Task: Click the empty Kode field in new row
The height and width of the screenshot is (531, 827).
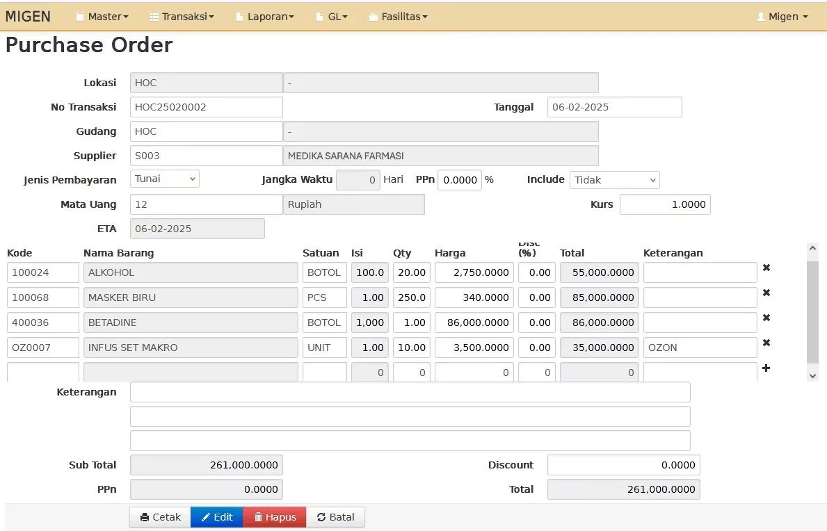Action: (42, 372)
